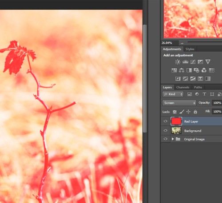Add a Gradient Map adjustment
The width and height of the screenshot is (222, 203).
click(x=208, y=78)
